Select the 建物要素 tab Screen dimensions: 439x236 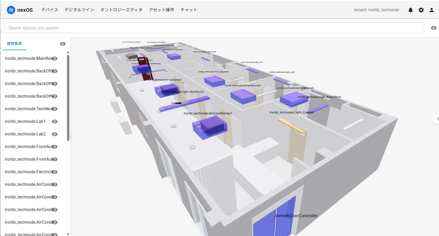14,44
